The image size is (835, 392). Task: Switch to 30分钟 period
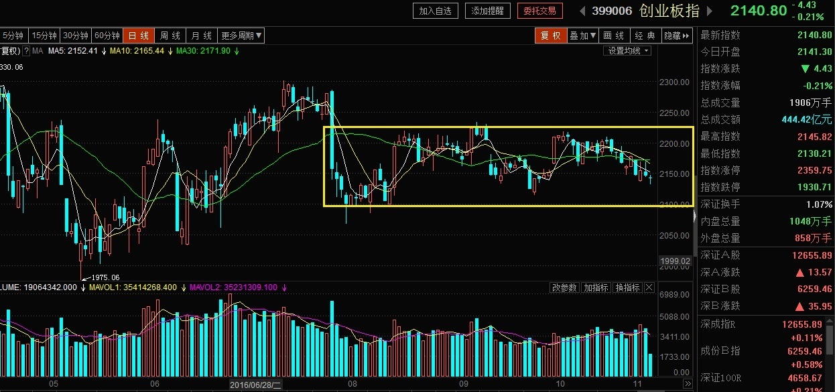(75, 36)
